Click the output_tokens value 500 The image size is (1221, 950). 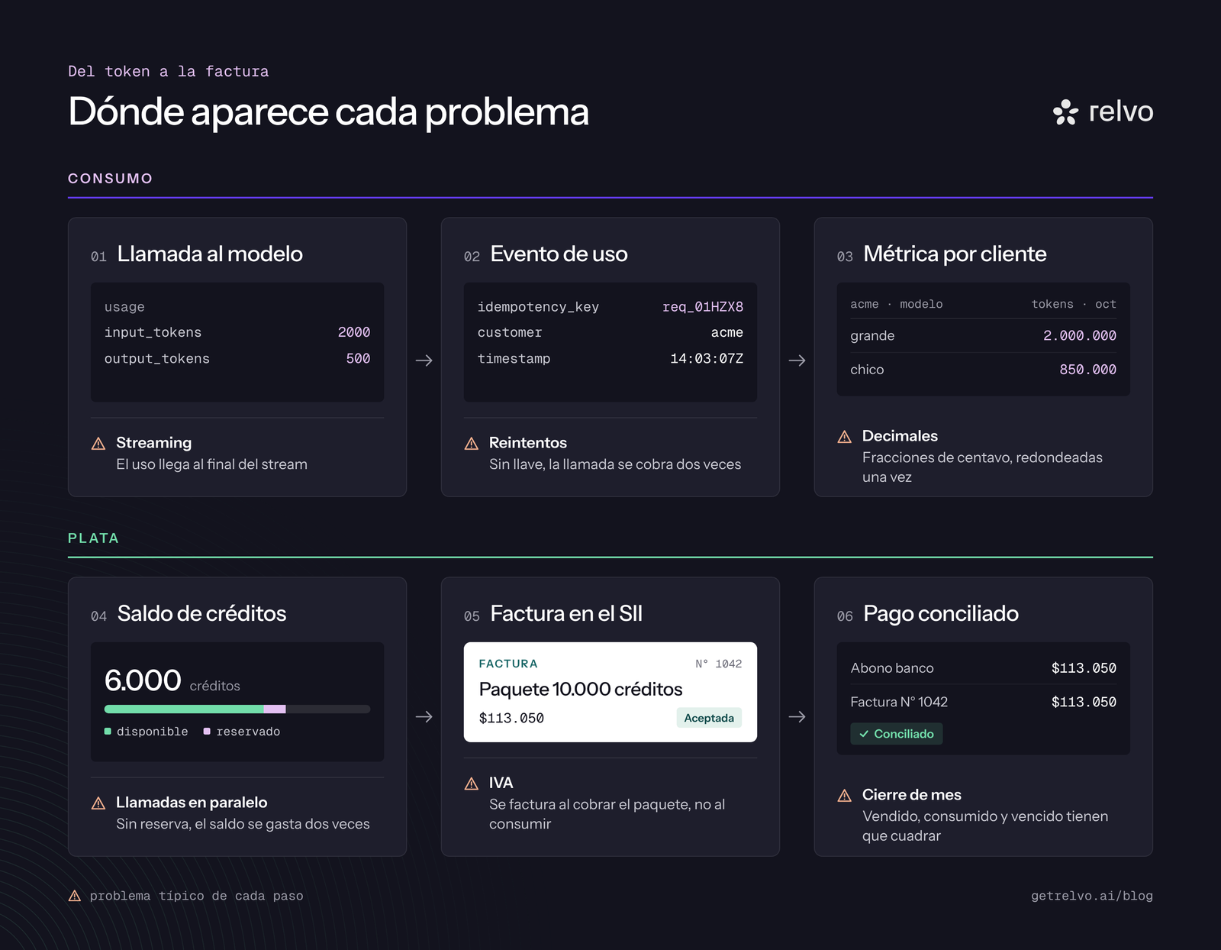tap(358, 358)
